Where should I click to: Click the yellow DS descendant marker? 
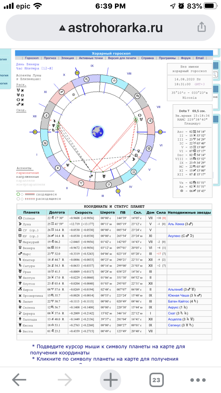[x=160, y=131]
